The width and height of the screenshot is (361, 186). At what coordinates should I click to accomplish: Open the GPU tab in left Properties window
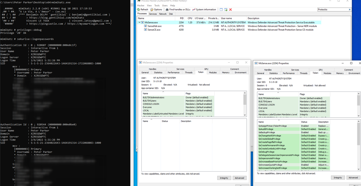[x=206, y=69]
